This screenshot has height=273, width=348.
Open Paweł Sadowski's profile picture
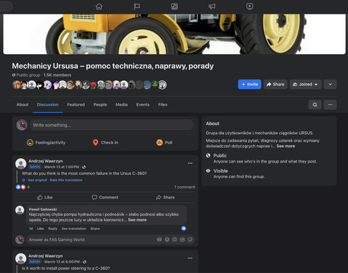pyautogui.click(x=19, y=210)
